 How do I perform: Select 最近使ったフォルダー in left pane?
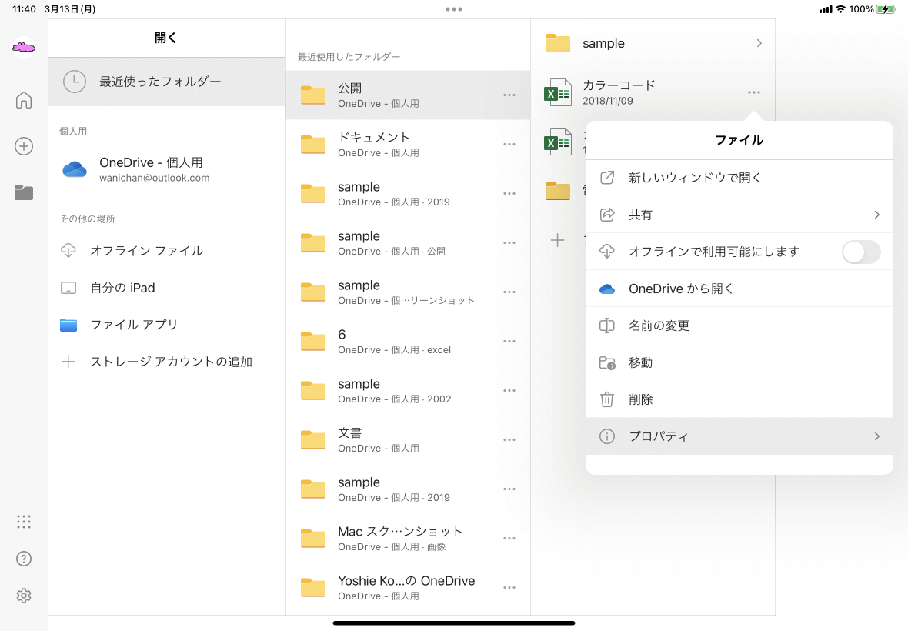[160, 82]
